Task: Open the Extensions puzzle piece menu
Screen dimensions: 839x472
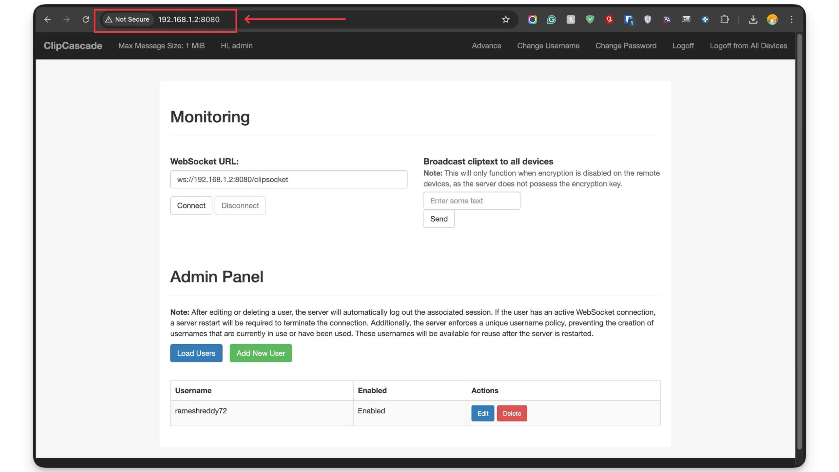Action: [724, 19]
